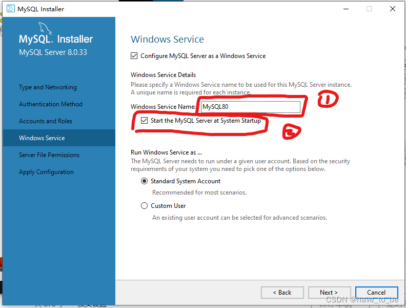The width and height of the screenshot is (406, 308).
Task: Open the Authentication Method step
Action: pyautogui.click(x=51, y=104)
